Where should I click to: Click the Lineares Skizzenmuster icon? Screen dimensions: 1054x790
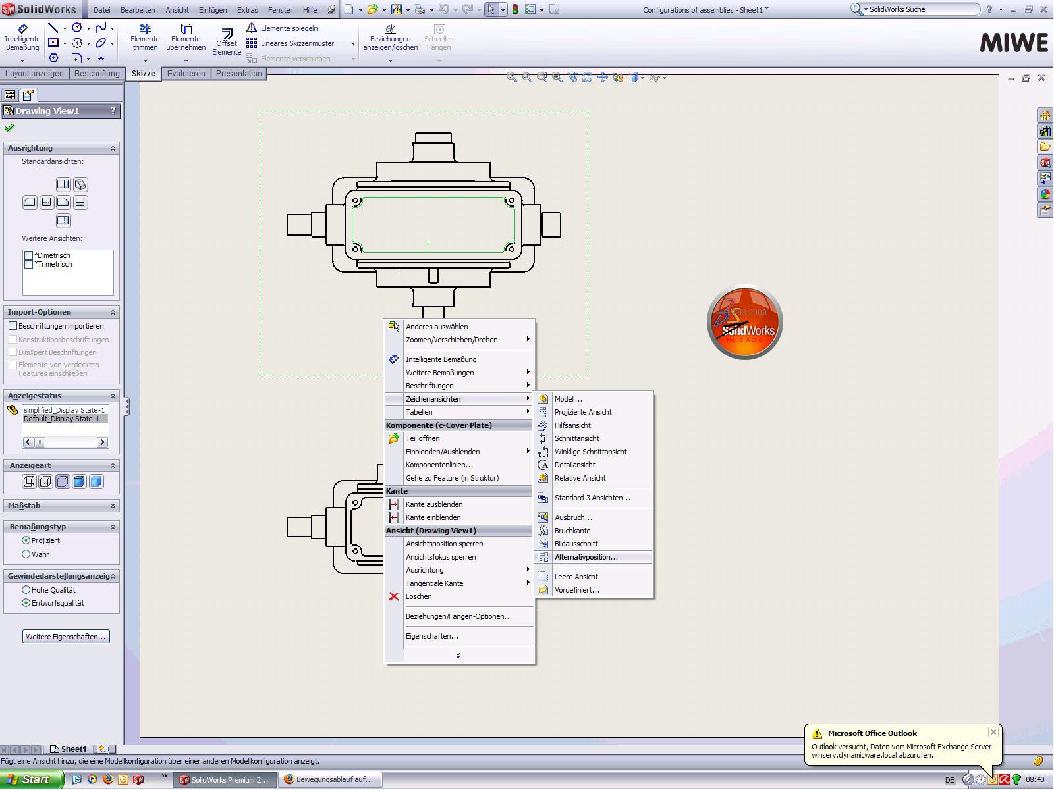[x=291, y=43]
